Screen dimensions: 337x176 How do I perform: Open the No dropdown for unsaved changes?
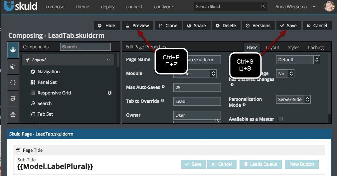pos(285,74)
